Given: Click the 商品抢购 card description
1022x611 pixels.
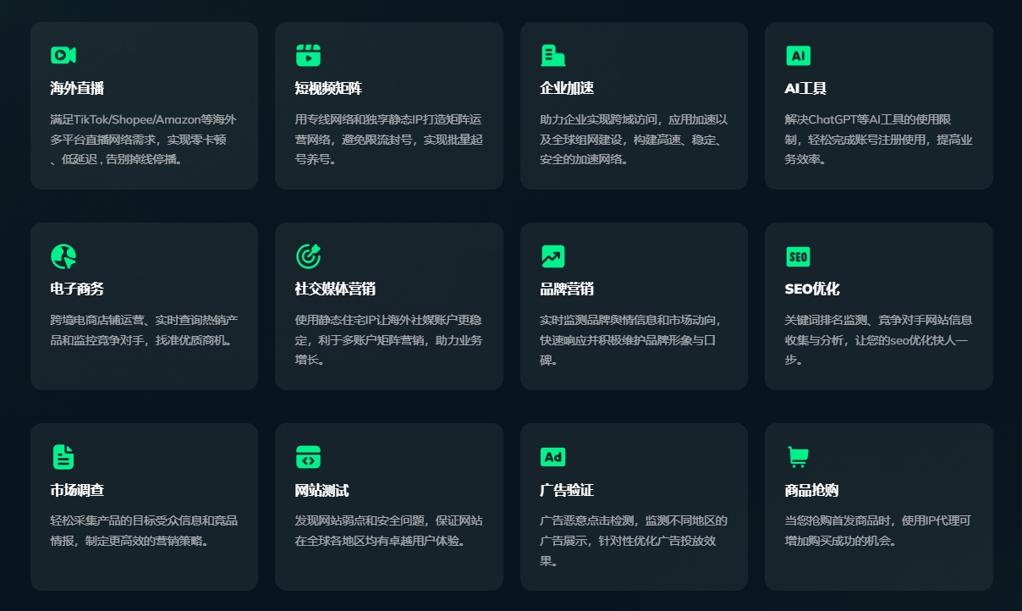Looking at the screenshot, I should (877, 531).
